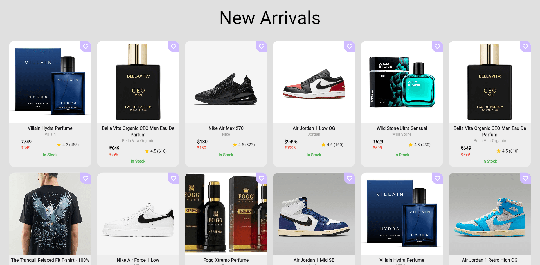
Task: Toggle favorite on Air Jordan 1 Retro High OG
Action: pos(525,178)
